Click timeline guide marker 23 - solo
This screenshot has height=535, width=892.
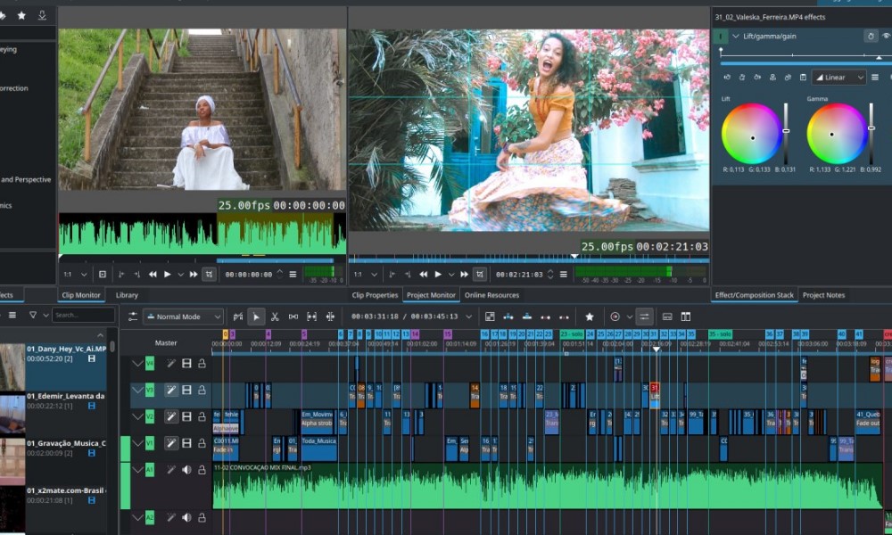pos(572,334)
